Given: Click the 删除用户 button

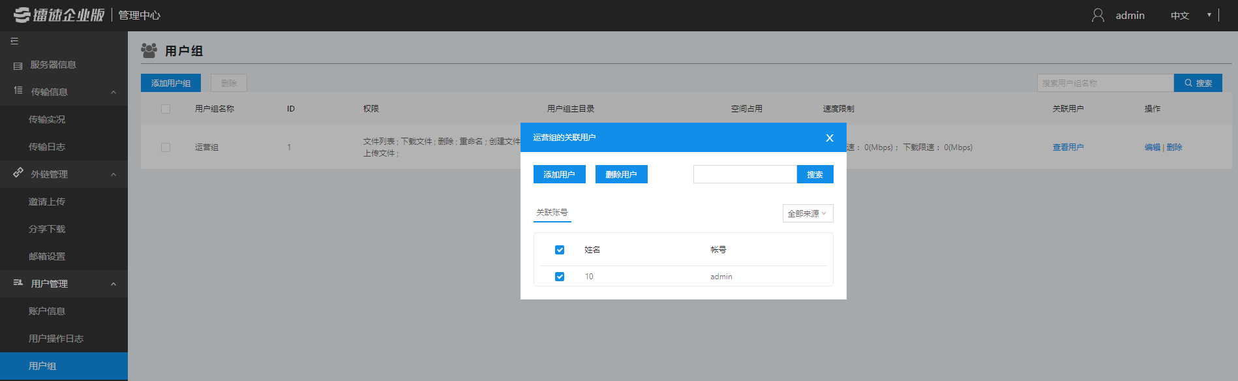Looking at the screenshot, I should [x=621, y=174].
